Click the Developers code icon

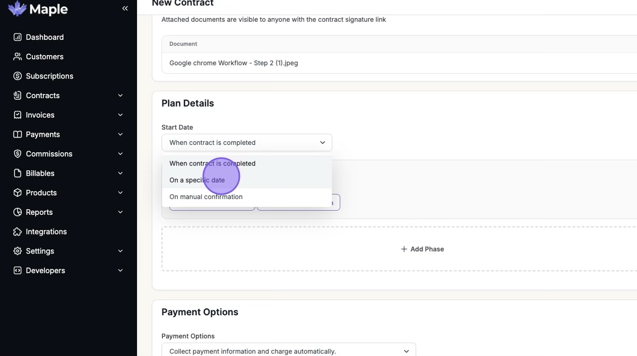18,271
